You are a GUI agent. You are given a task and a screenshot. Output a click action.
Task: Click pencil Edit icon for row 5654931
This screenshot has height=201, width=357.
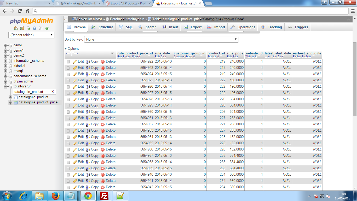(75, 118)
